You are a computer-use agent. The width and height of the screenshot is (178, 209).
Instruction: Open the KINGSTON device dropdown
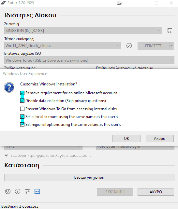click(x=83, y=31)
